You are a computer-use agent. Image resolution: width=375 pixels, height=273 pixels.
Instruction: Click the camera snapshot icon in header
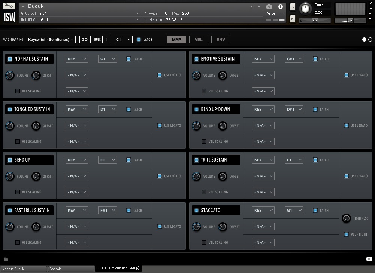(x=269, y=7)
